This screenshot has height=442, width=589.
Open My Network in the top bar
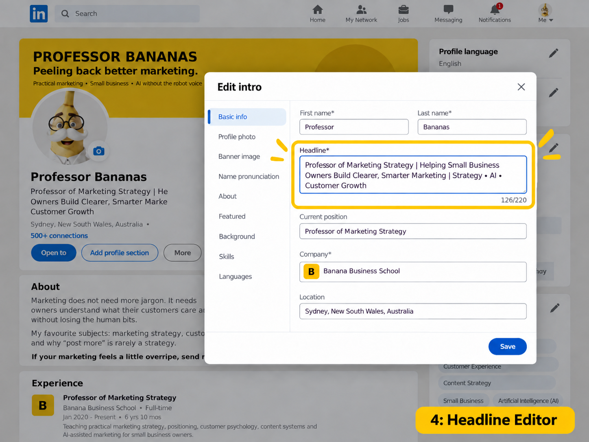pyautogui.click(x=361, y=14)
